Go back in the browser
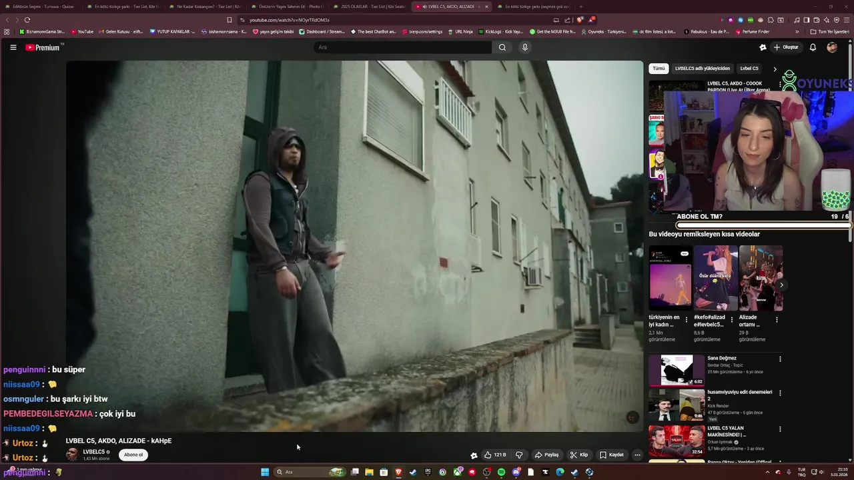This screenshot has height=480, width=854. 8,20
